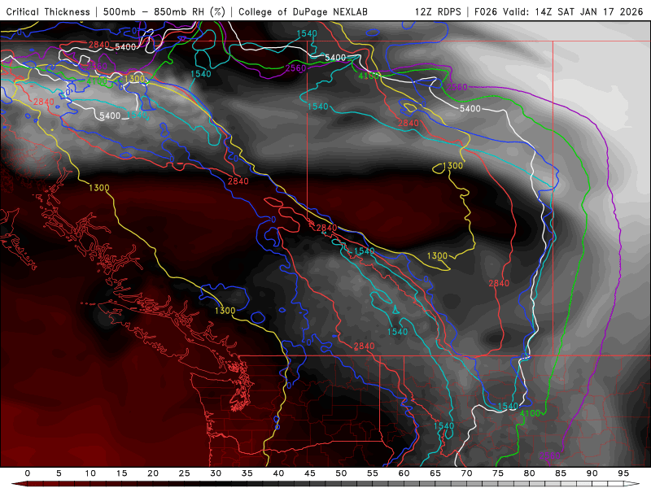This screenshot has width=651, height=488.
Task: Click the "F026 Valid: 14Z SAT JAN 17 2026" text
Action: (558, 12)
